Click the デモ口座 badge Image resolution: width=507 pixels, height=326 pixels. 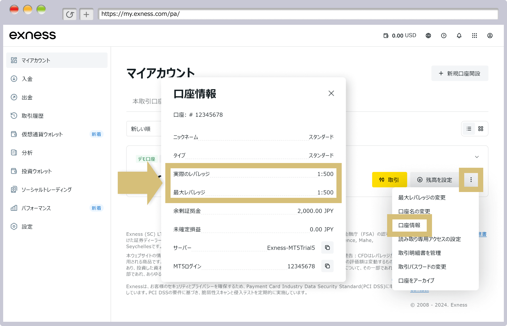(x=147, y=159)
